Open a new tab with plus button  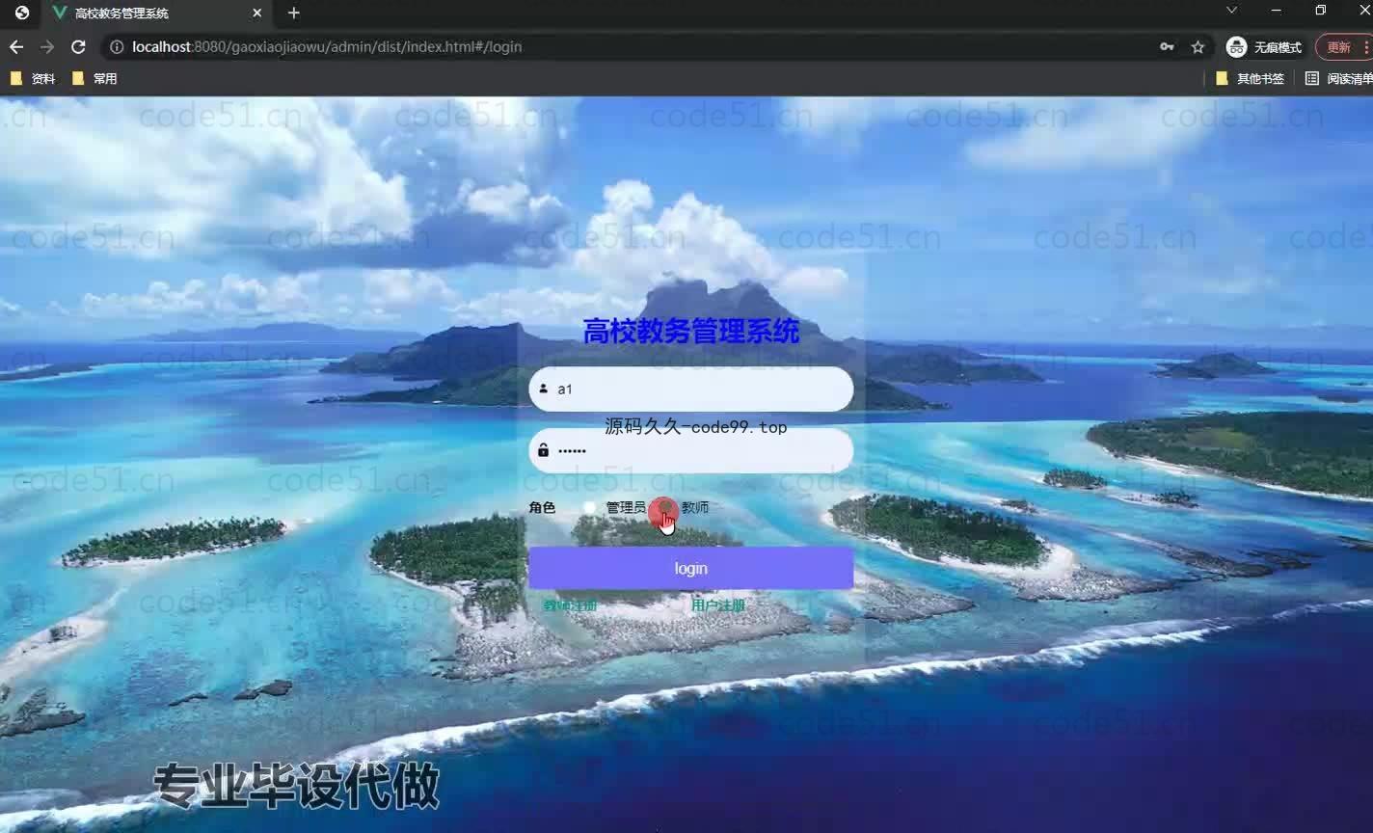tap(294, 13)
